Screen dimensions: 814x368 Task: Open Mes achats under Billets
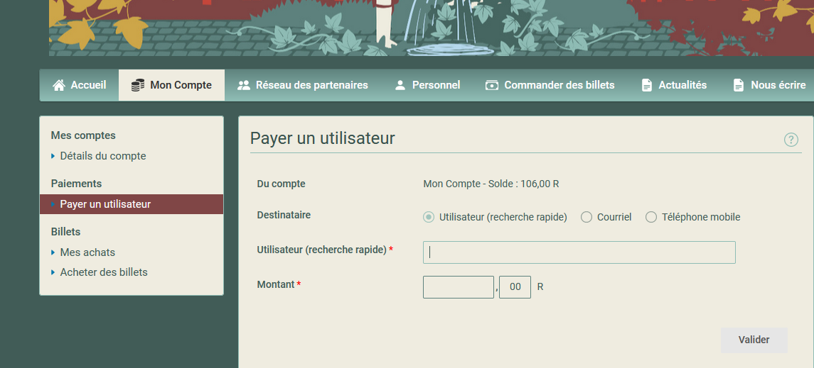[87, 252]
